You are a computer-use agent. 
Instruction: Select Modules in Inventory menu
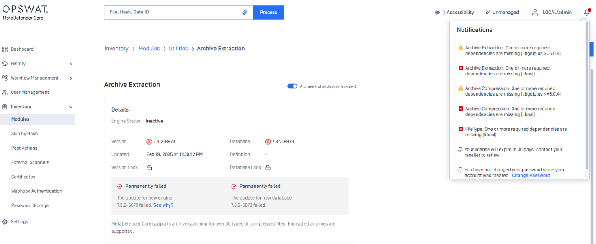tap(38, 119)
